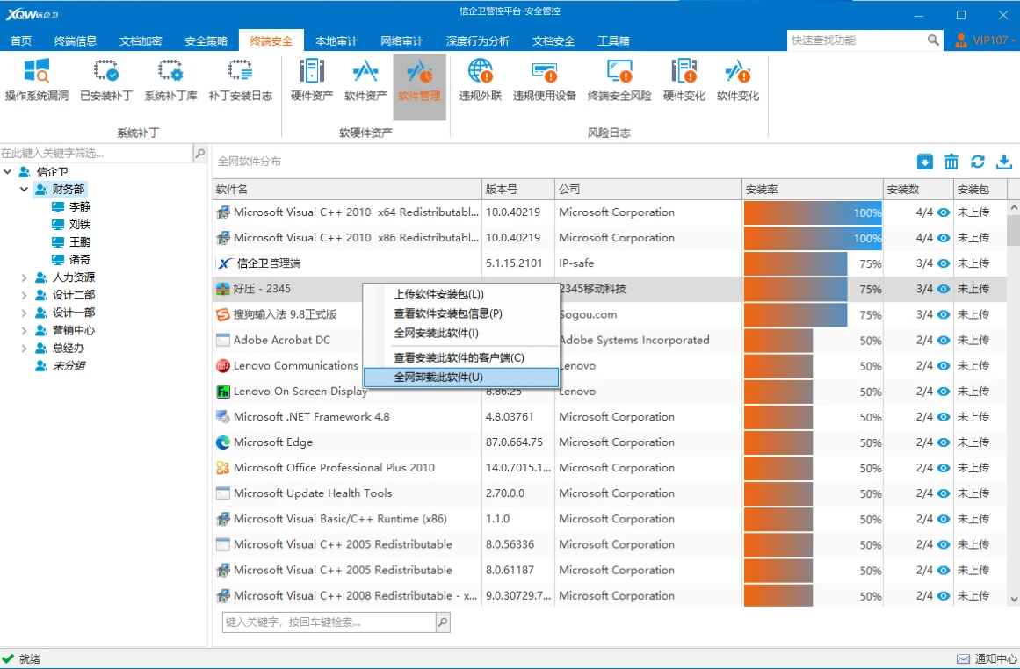Click the 搜狗输入法 software icon
Viewport: 1020px width, 669px height.
tap(222, 314)
